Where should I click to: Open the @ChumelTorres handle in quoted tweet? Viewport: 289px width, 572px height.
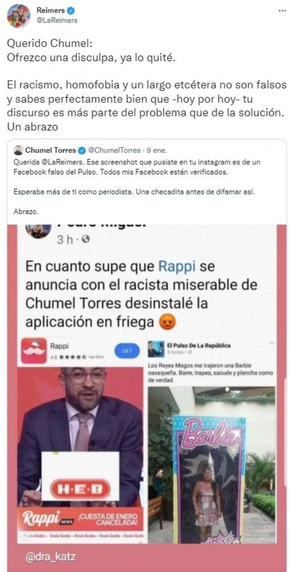(x=116, y=151)
